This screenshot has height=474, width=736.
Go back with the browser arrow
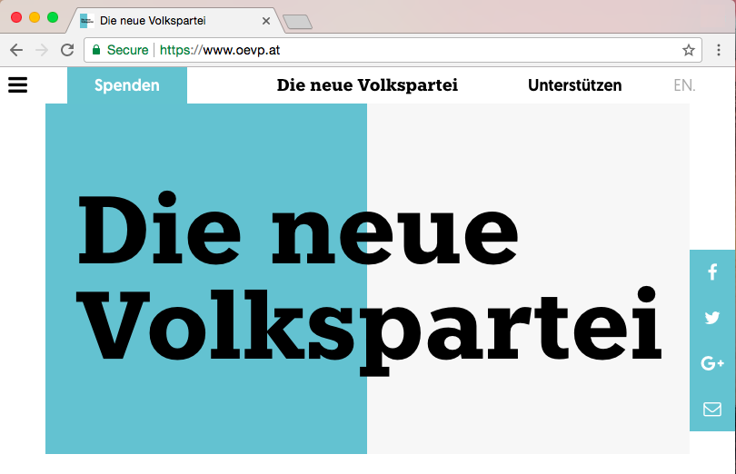pos(16,50)
